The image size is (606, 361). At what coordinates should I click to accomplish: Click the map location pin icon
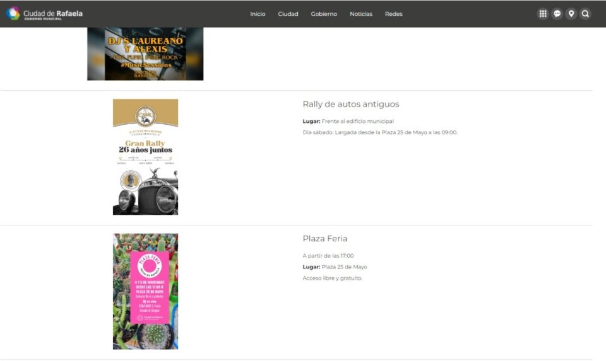click(571, 14)
